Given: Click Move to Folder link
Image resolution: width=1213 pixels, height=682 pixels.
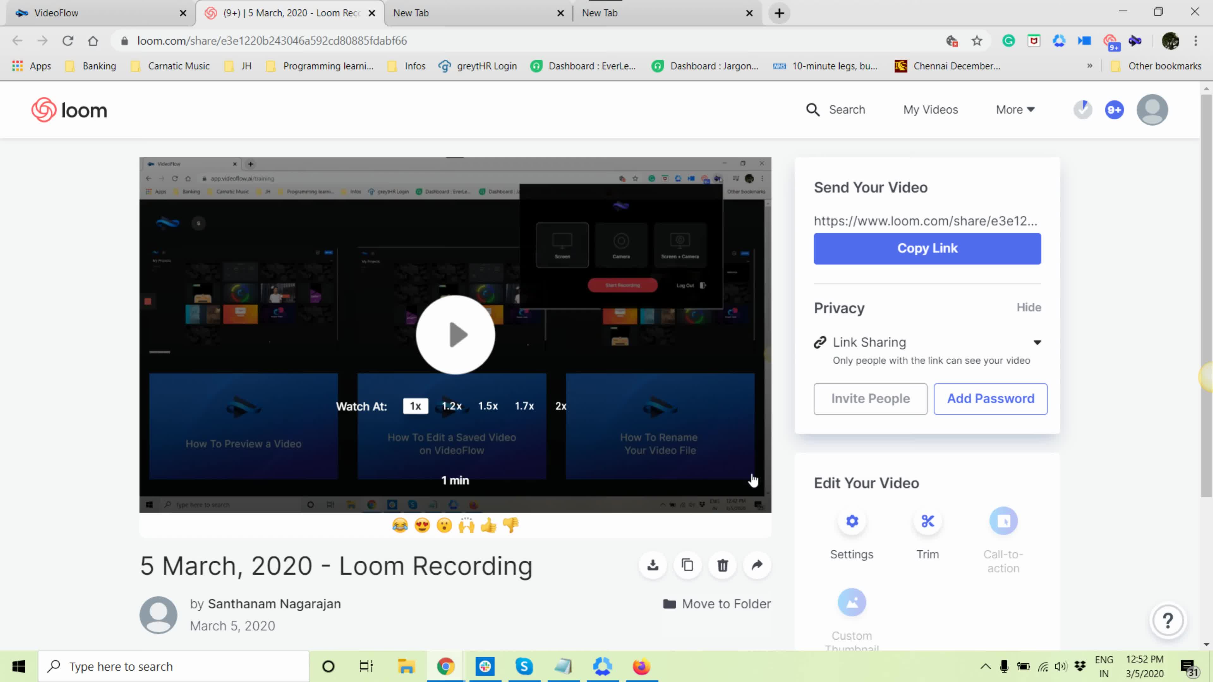Looking at the screenshot, I should [717, 604].
